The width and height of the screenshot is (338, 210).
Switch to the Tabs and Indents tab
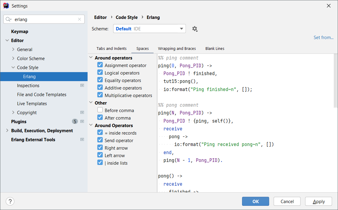coord(112,49)
